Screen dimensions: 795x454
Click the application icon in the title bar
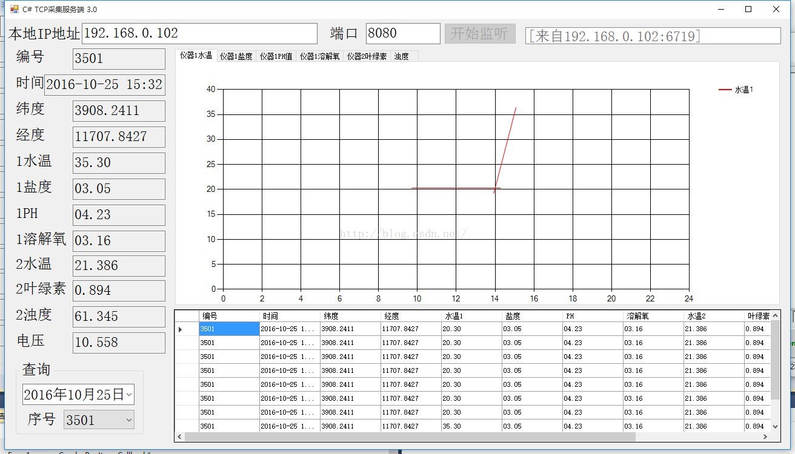coord(15,9)
